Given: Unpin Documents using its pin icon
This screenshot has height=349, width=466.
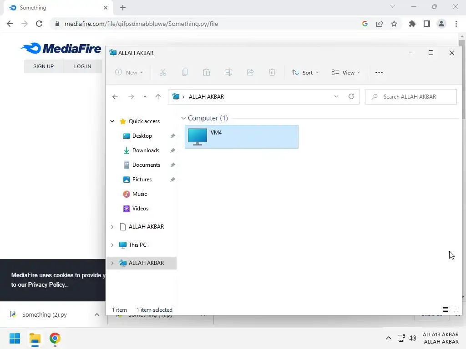Looking at the screenshot, I should [172, 165].
